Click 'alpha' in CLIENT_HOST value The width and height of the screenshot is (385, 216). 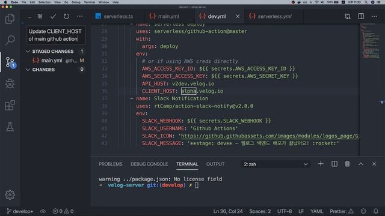click(188, 91)
